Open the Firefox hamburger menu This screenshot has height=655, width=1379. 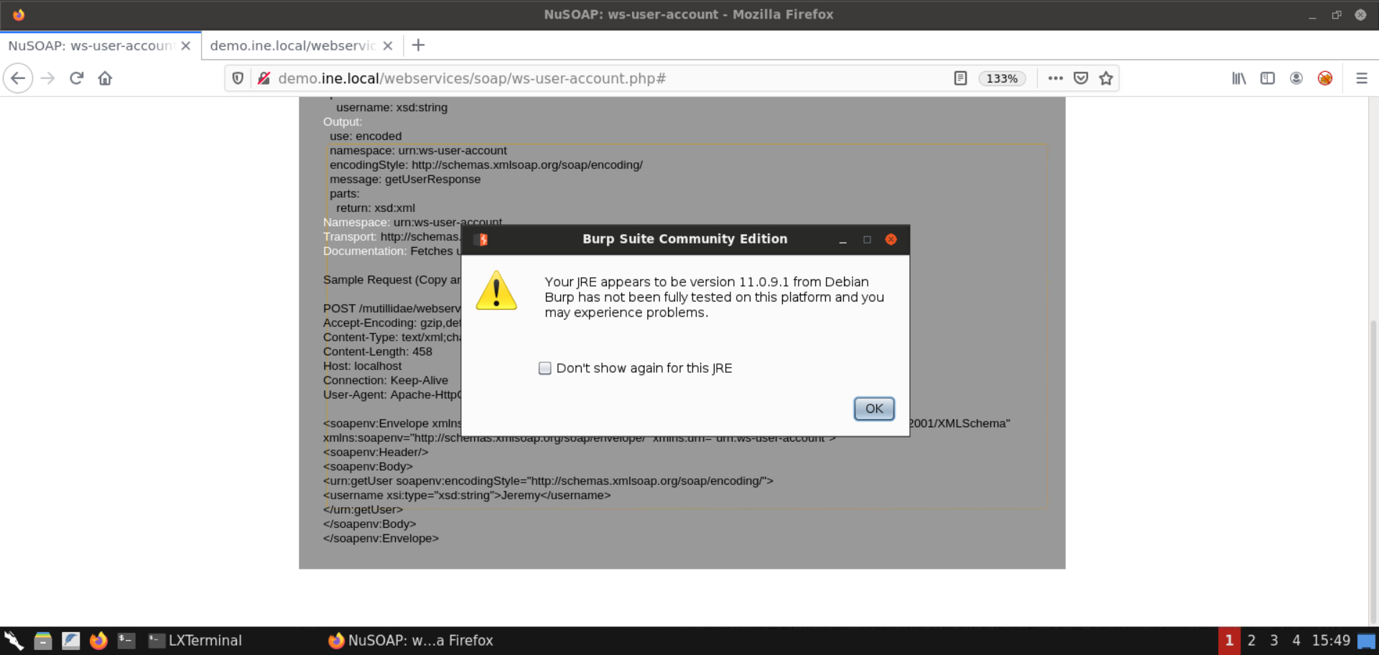point(1361,78)
